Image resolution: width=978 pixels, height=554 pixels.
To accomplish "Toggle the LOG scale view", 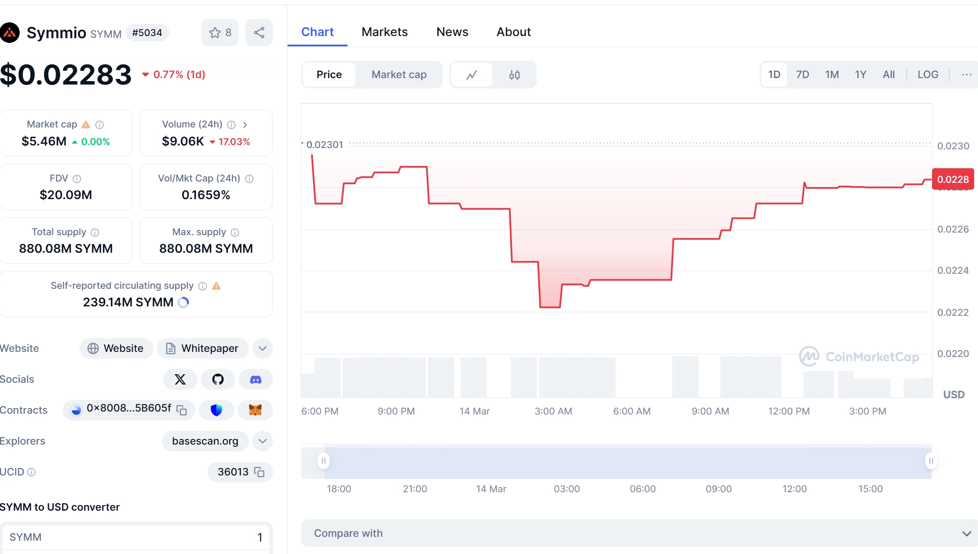I will click(928, 75).
